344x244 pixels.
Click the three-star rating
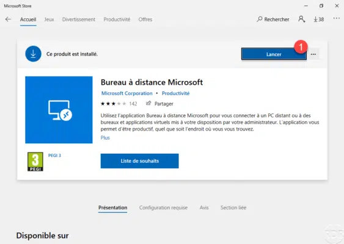coord(113,104)
